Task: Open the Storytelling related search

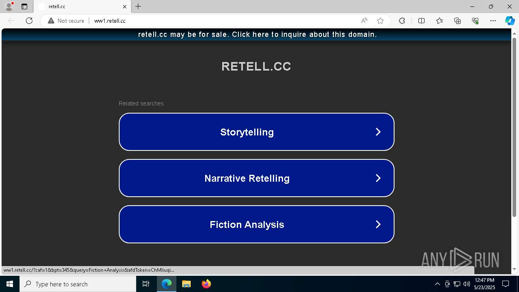Action: [x=257, y=132]
